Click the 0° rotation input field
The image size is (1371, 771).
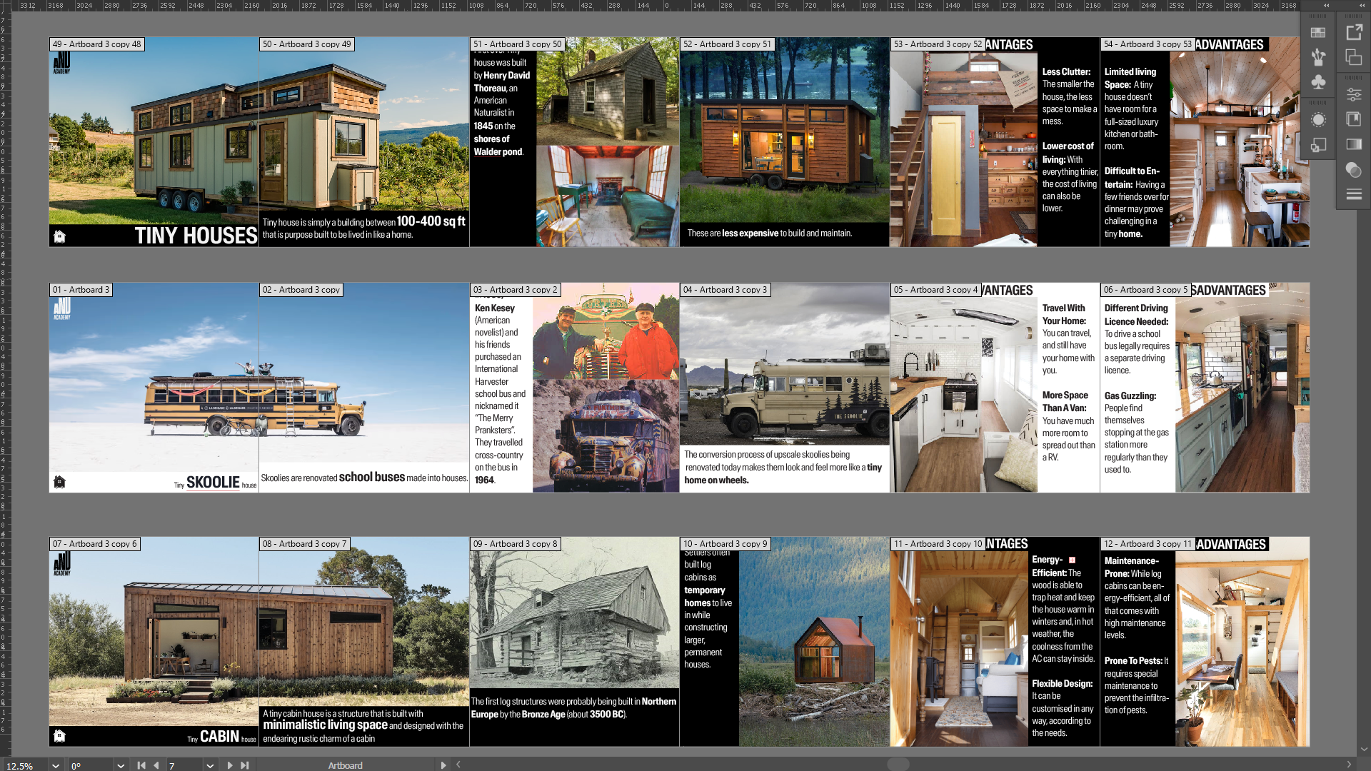[91, 765]
